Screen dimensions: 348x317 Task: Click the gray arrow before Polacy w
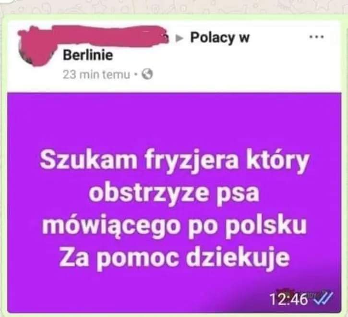tap(180, 38)
